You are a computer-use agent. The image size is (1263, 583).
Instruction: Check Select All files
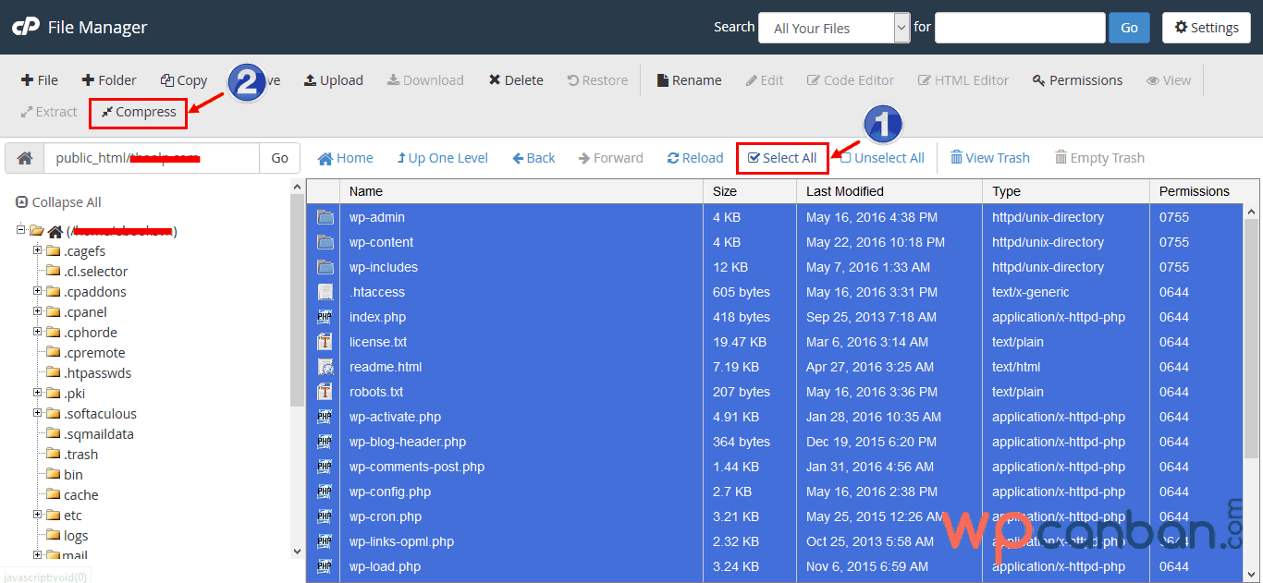pyautogui.click(x=782, y=158)
